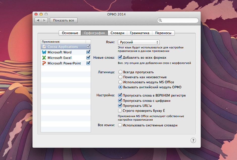Enable Использовать системные словари checkbox

point(120,125)
